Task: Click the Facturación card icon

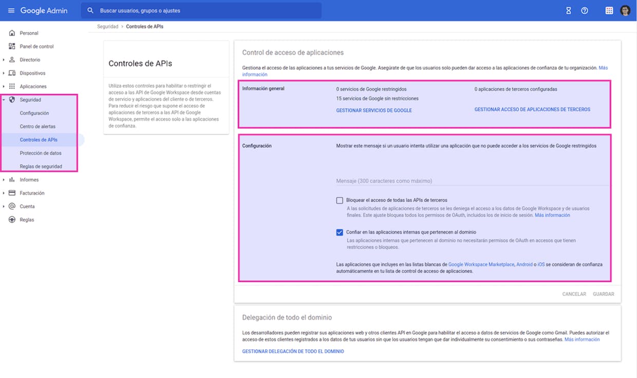Action: pyautogui.click(x=12, y=193)
